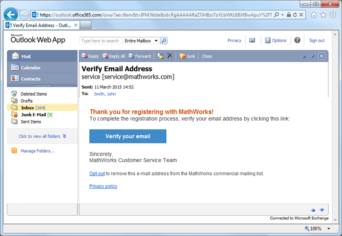Mark the email as Junk
Image resolution: width=342 pixels, height=236 pixels.
pyautogui.click(x=188, y=56)
